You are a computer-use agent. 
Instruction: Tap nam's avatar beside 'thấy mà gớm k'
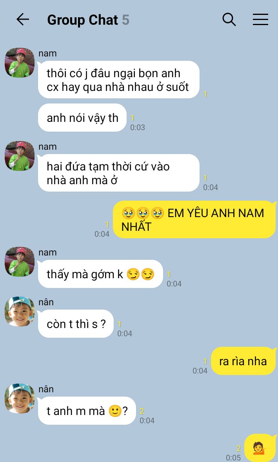click(x=20, y=262)
